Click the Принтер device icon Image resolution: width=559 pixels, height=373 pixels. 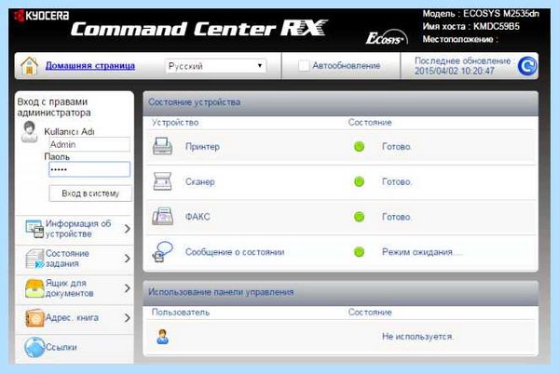click(x=162, y=146)
